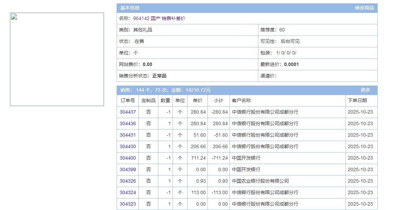Open order number 304436
397x210 pixels.
tap(127, 123)
